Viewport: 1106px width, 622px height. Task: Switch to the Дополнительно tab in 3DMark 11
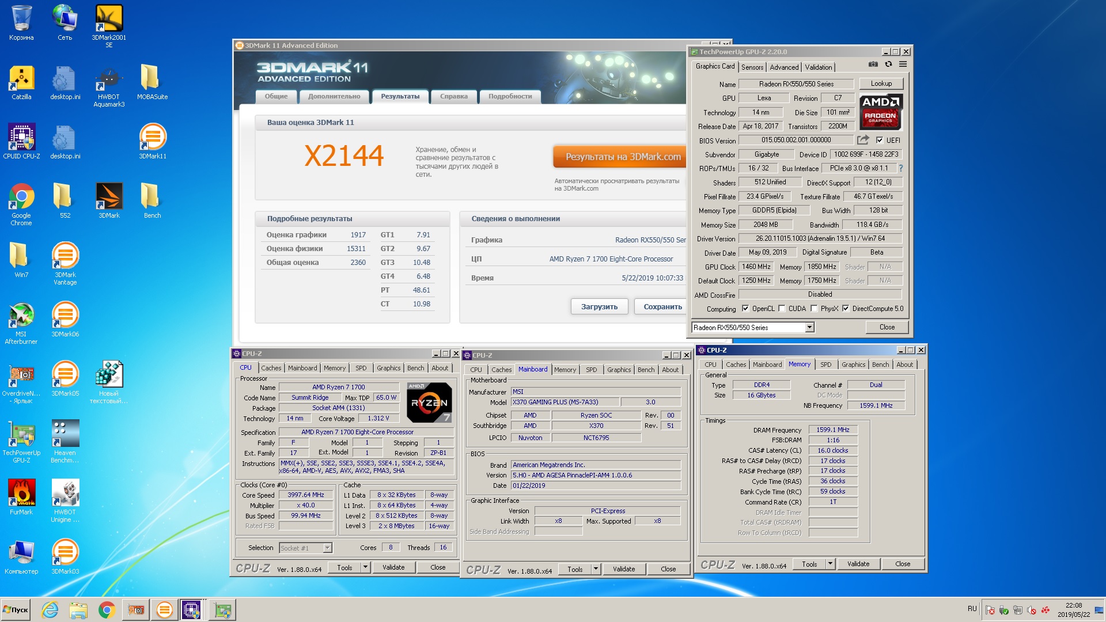pyautogui.click(x=334, y=96)
